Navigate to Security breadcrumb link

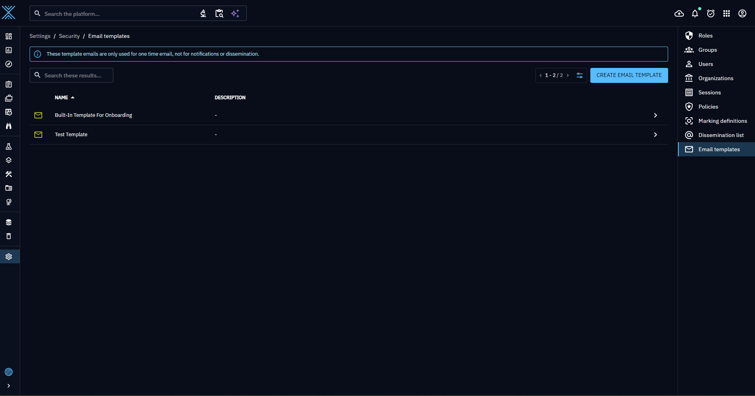tap(69, 36)
